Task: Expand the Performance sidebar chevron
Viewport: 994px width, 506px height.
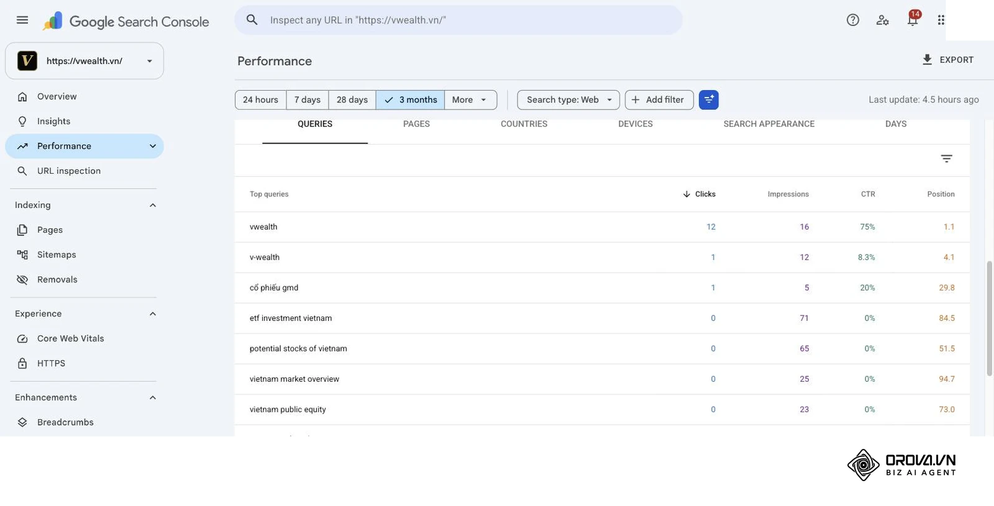Action: click(153, 147)
